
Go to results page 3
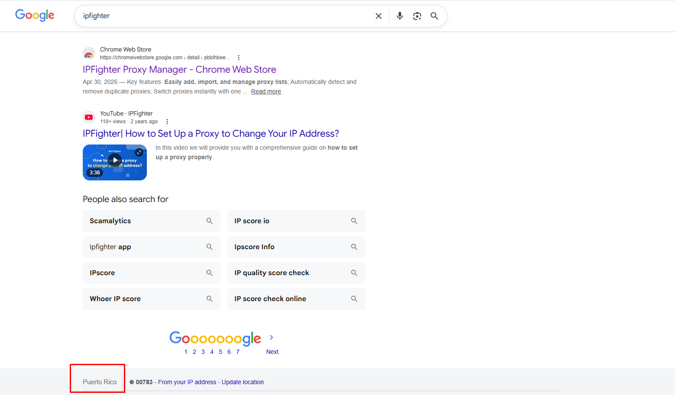[x=203, y=352]
